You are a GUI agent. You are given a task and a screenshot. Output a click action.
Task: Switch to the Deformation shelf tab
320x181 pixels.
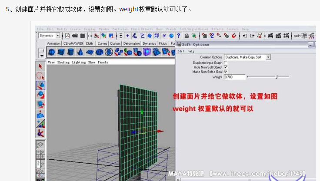pos(131,43)
